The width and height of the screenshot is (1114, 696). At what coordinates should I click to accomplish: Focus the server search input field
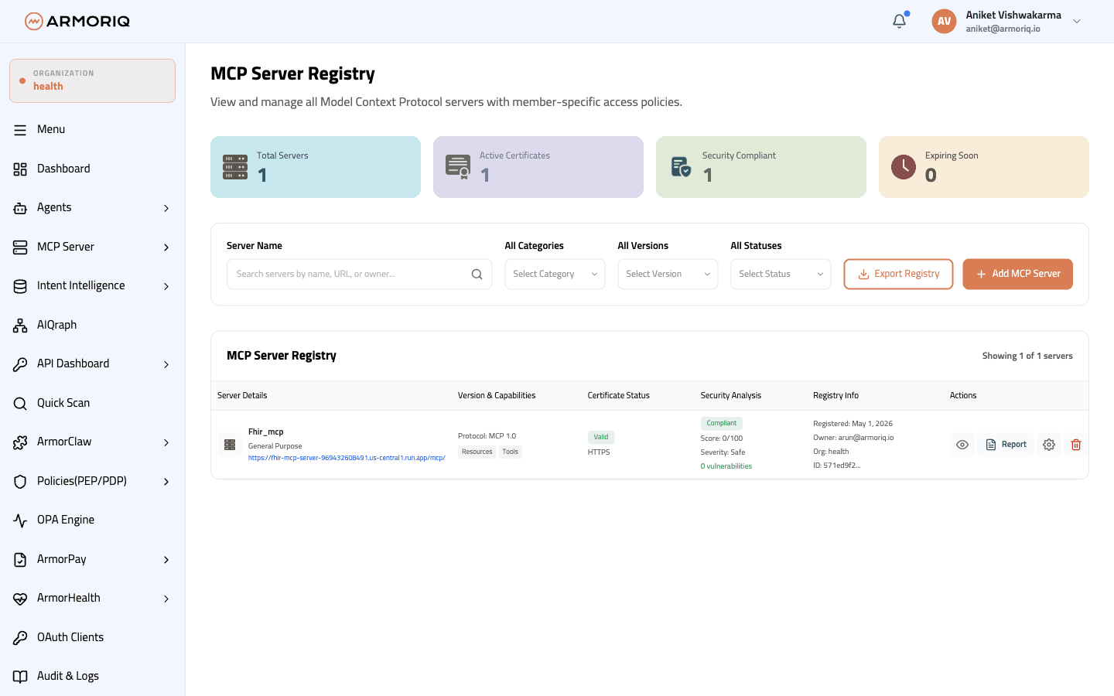(359, 274)
